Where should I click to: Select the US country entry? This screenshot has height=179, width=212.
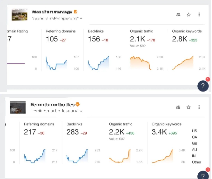click(x=195, y=131)
